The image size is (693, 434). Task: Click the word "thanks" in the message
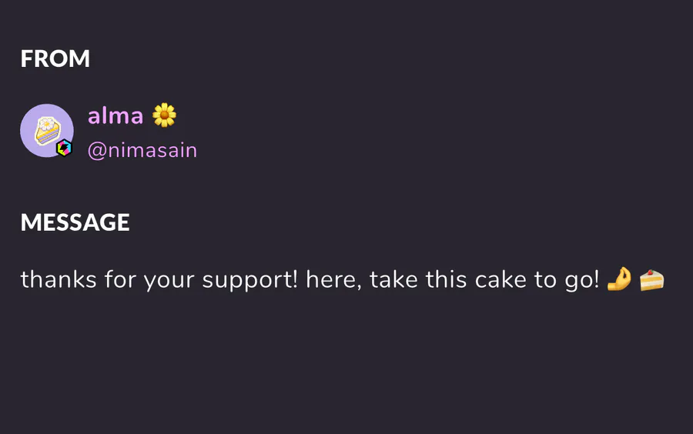pyautogui.click(x=59, y=279)
